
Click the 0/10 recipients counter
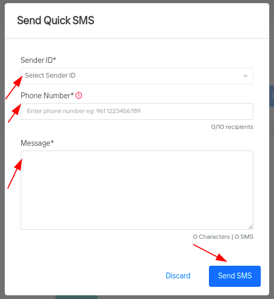232,127
